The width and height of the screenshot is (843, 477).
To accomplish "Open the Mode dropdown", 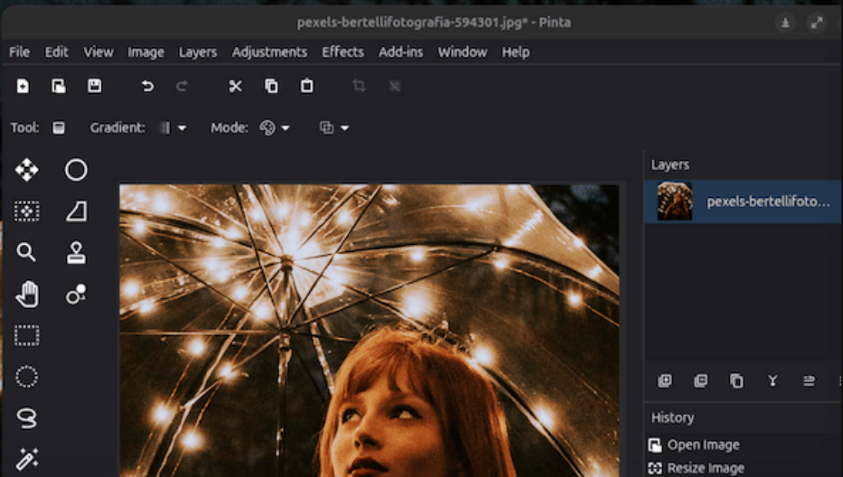I will click(x=275, y=128).
